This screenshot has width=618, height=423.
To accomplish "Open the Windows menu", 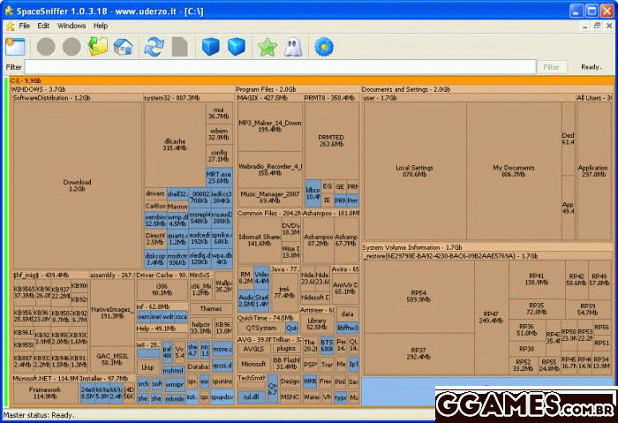I will 72,26.
